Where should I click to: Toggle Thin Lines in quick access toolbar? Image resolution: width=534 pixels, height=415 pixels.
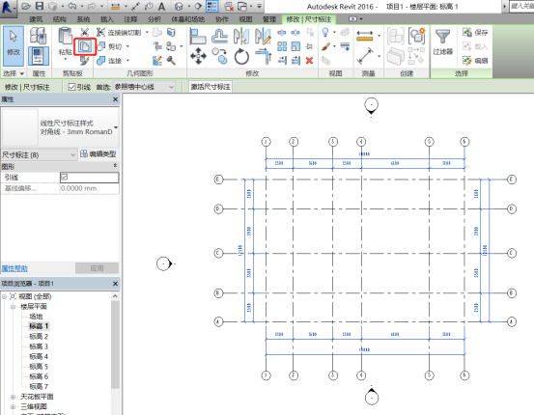click(x=212, y=6)
